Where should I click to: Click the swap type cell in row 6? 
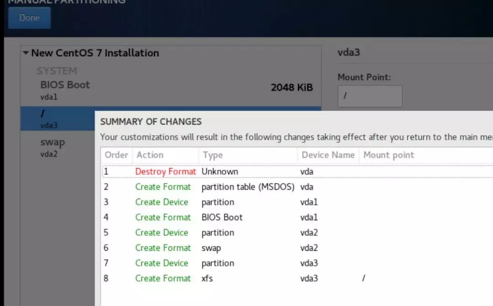pyautogui.click(x=211, y=248)
